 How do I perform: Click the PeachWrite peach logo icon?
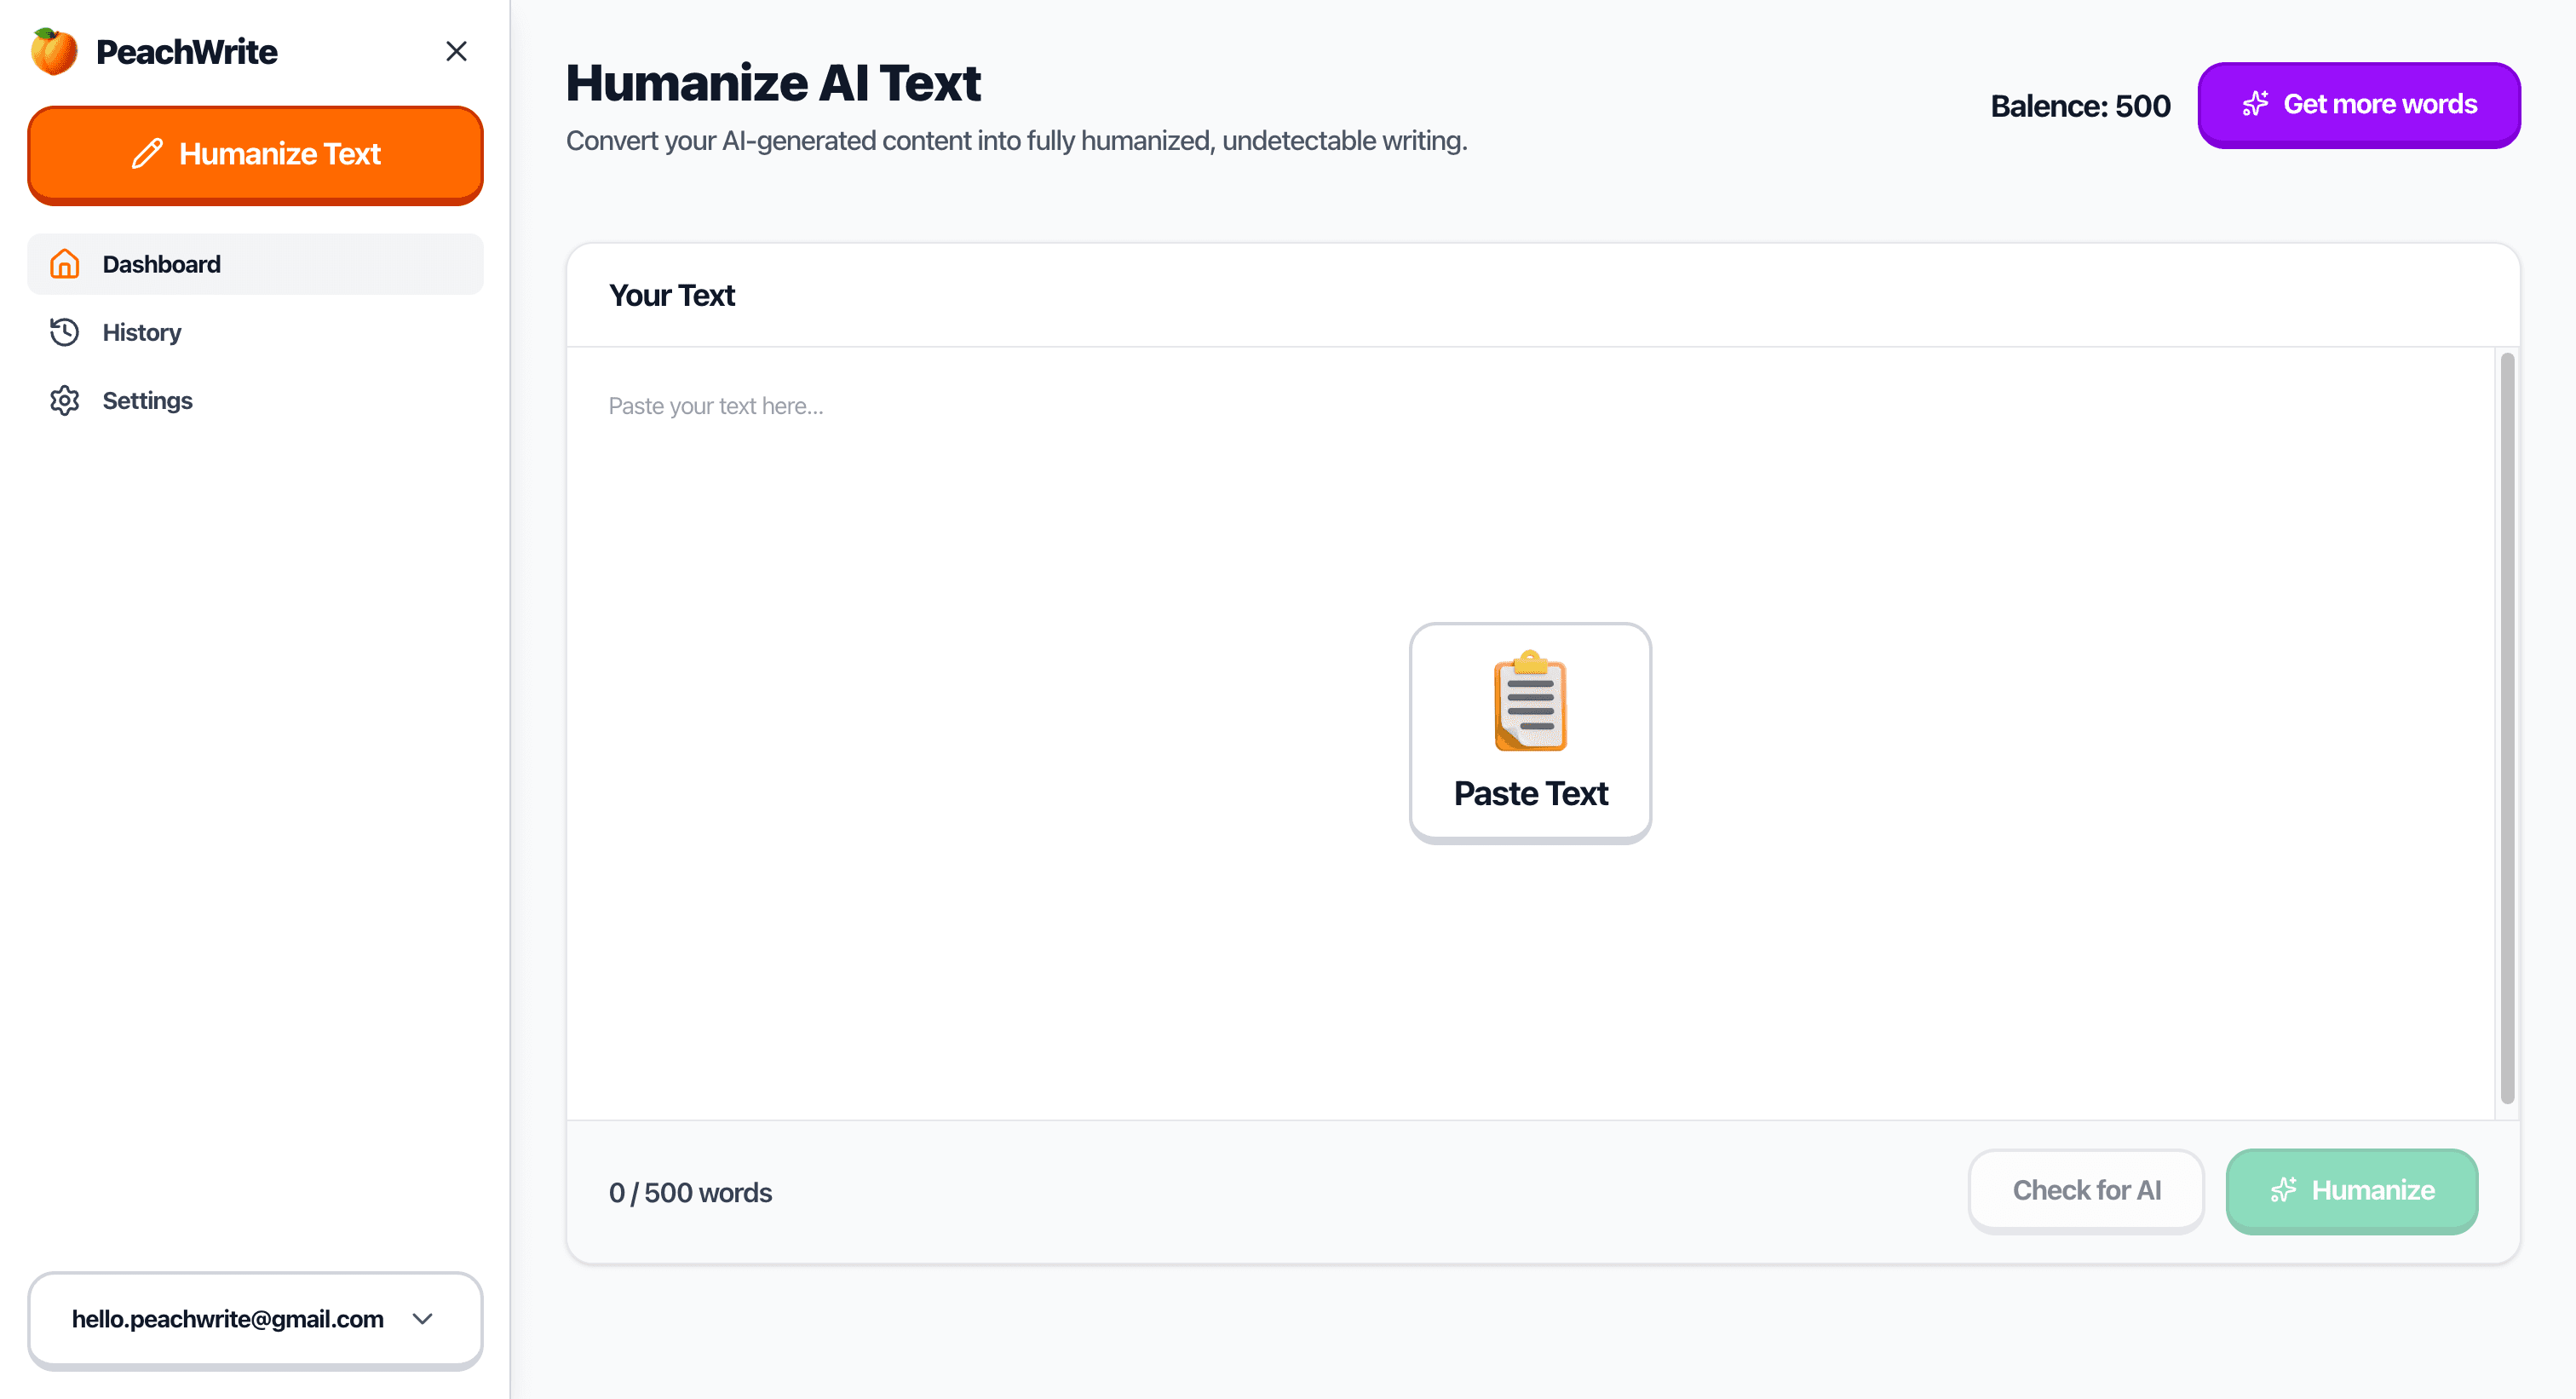point(54,51)
